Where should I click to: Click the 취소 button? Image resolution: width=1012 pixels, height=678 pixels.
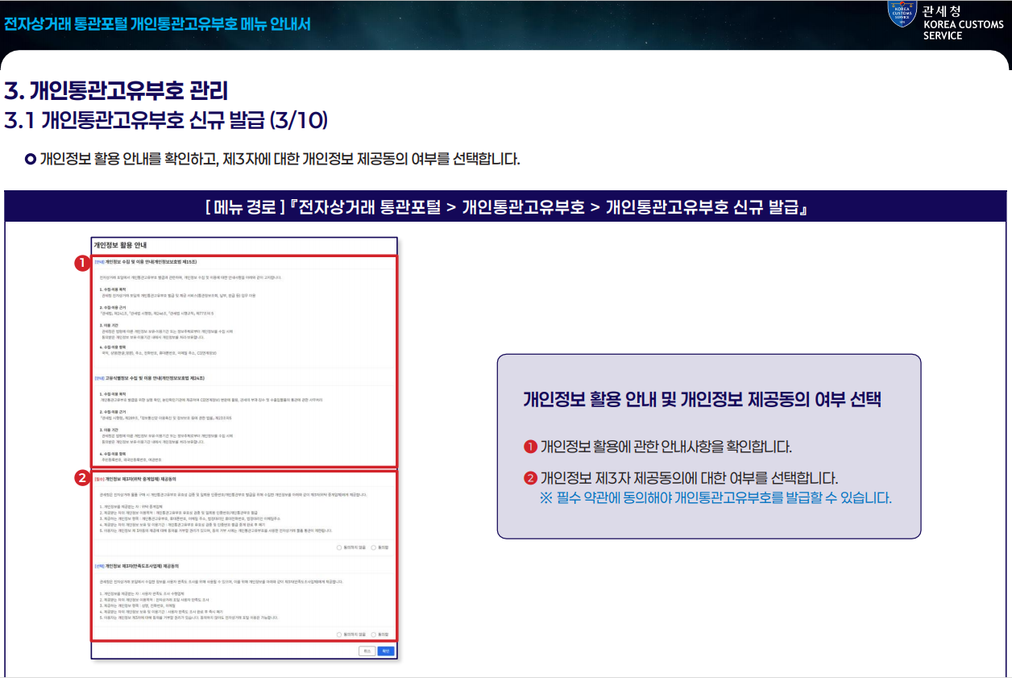click(367, 651)
